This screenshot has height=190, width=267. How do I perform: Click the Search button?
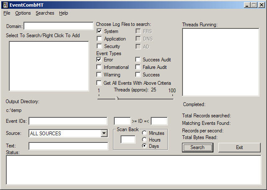[x=198, y=147]
